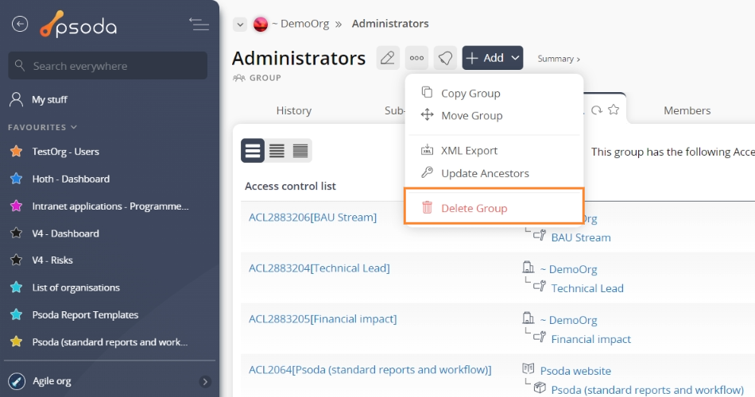Click star beside V4 - Risks

17,260
